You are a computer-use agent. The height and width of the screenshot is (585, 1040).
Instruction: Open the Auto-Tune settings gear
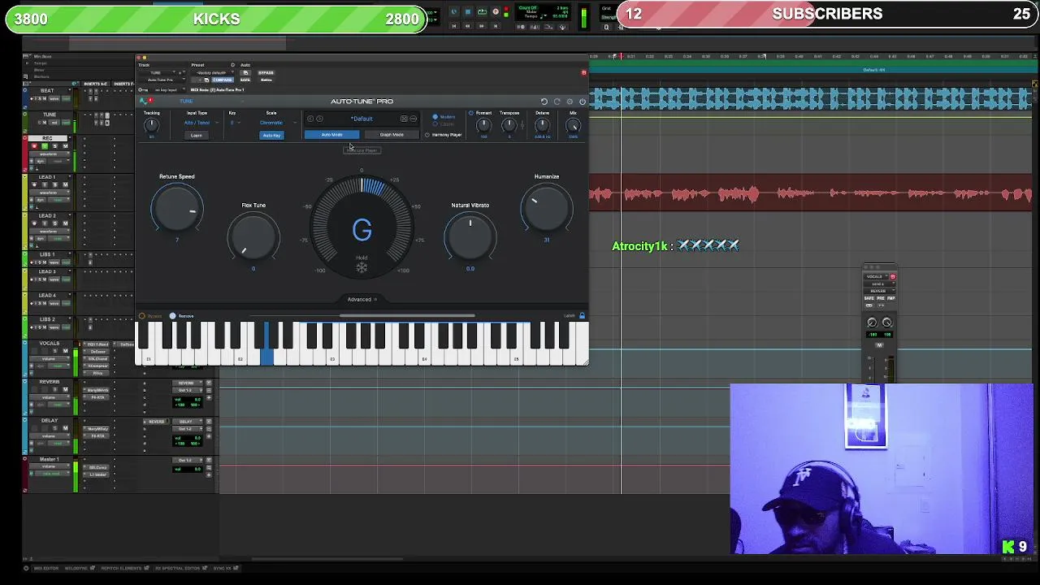pos(570,102)
